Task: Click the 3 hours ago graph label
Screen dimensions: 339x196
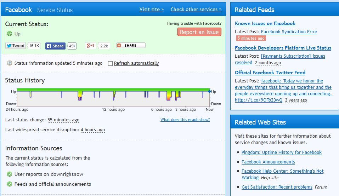Action: pos(186,109)
